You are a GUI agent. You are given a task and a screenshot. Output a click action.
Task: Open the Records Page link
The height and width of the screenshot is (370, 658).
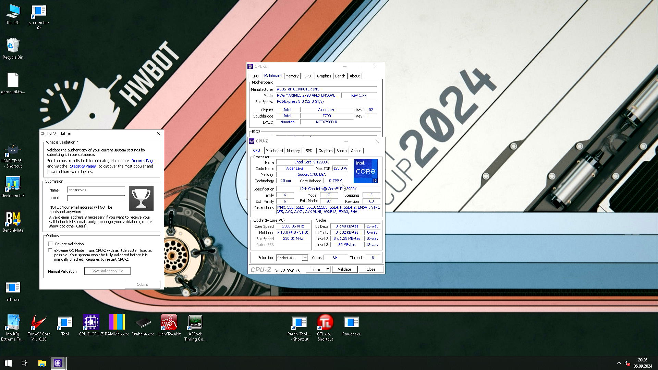point(143,161)
